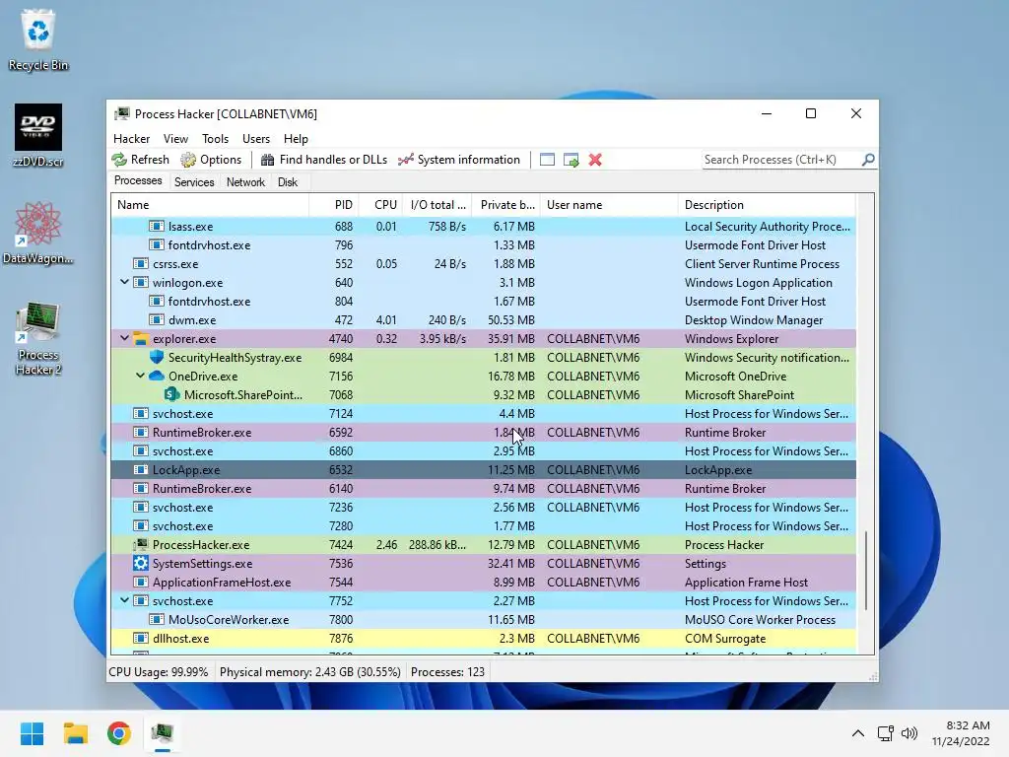Screen dimensions: 1009x757
Task: Switch to the Services tab
Action: pos(194,182)
